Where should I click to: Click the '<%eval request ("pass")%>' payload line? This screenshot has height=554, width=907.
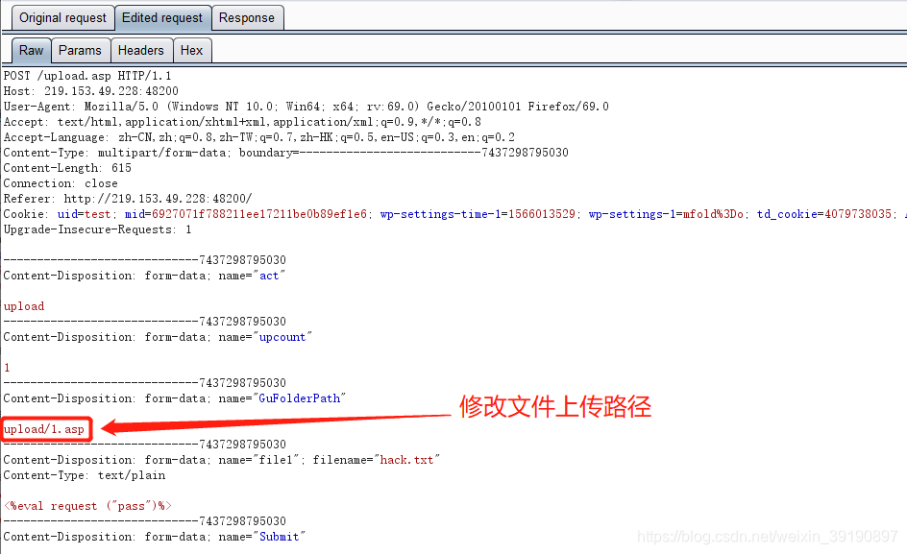click(88, 506)
